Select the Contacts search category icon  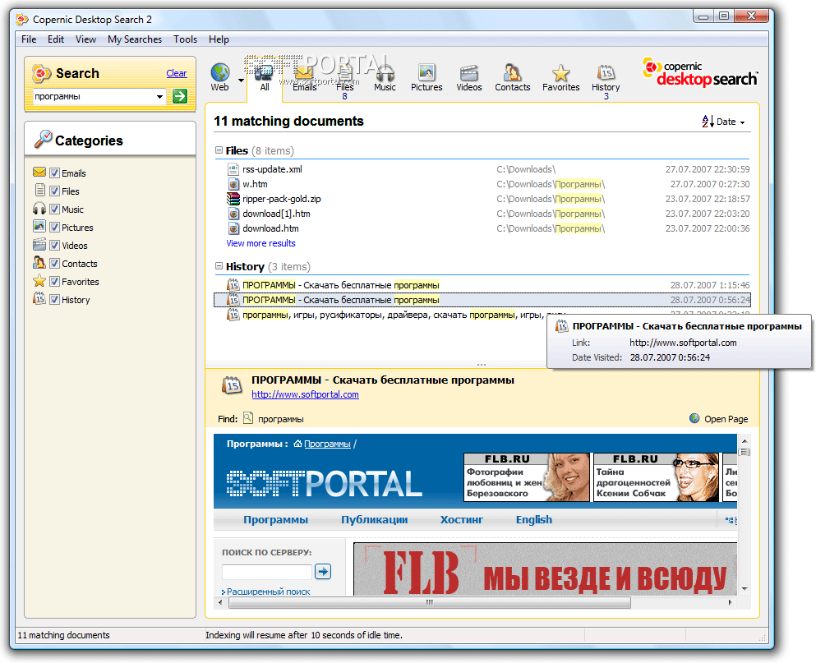pos(512,72)
